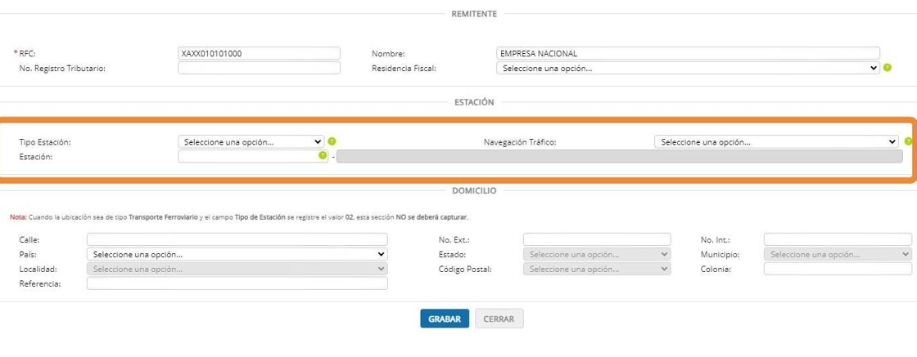This screenshot has width=917, height=357.
Task: Expand the Tipo Estación dropdown
Action: pos(251,141)
